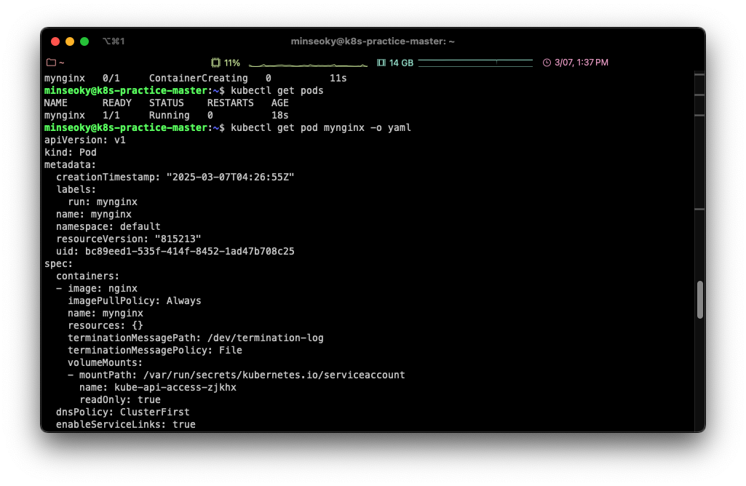Click the CPU usage sparkline graph
The width and height of the screenshot is (746, 486).
[x=309, y=63]
